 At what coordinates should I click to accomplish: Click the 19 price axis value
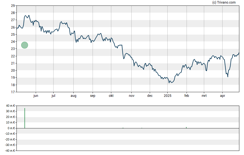(x=13, y=78)
